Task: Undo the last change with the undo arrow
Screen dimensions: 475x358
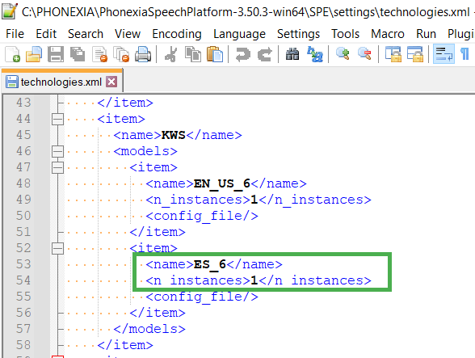Action: [243, 54]
